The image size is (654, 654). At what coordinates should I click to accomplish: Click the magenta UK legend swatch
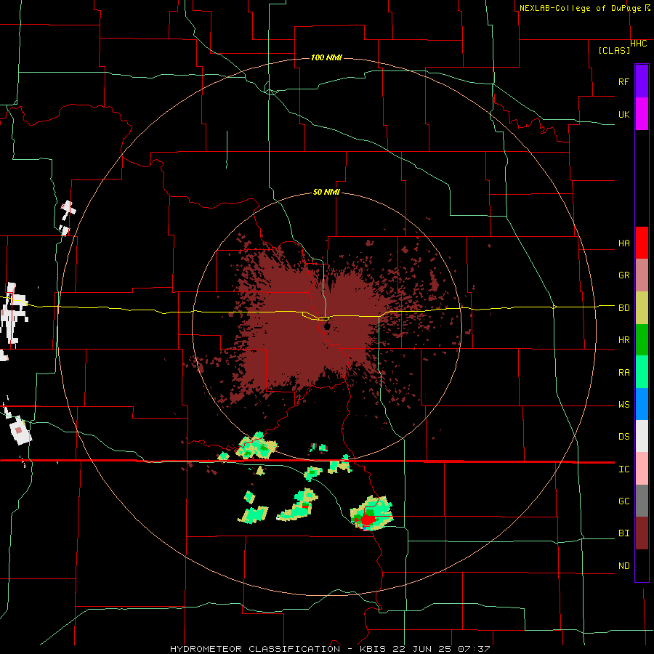[642, 114]
